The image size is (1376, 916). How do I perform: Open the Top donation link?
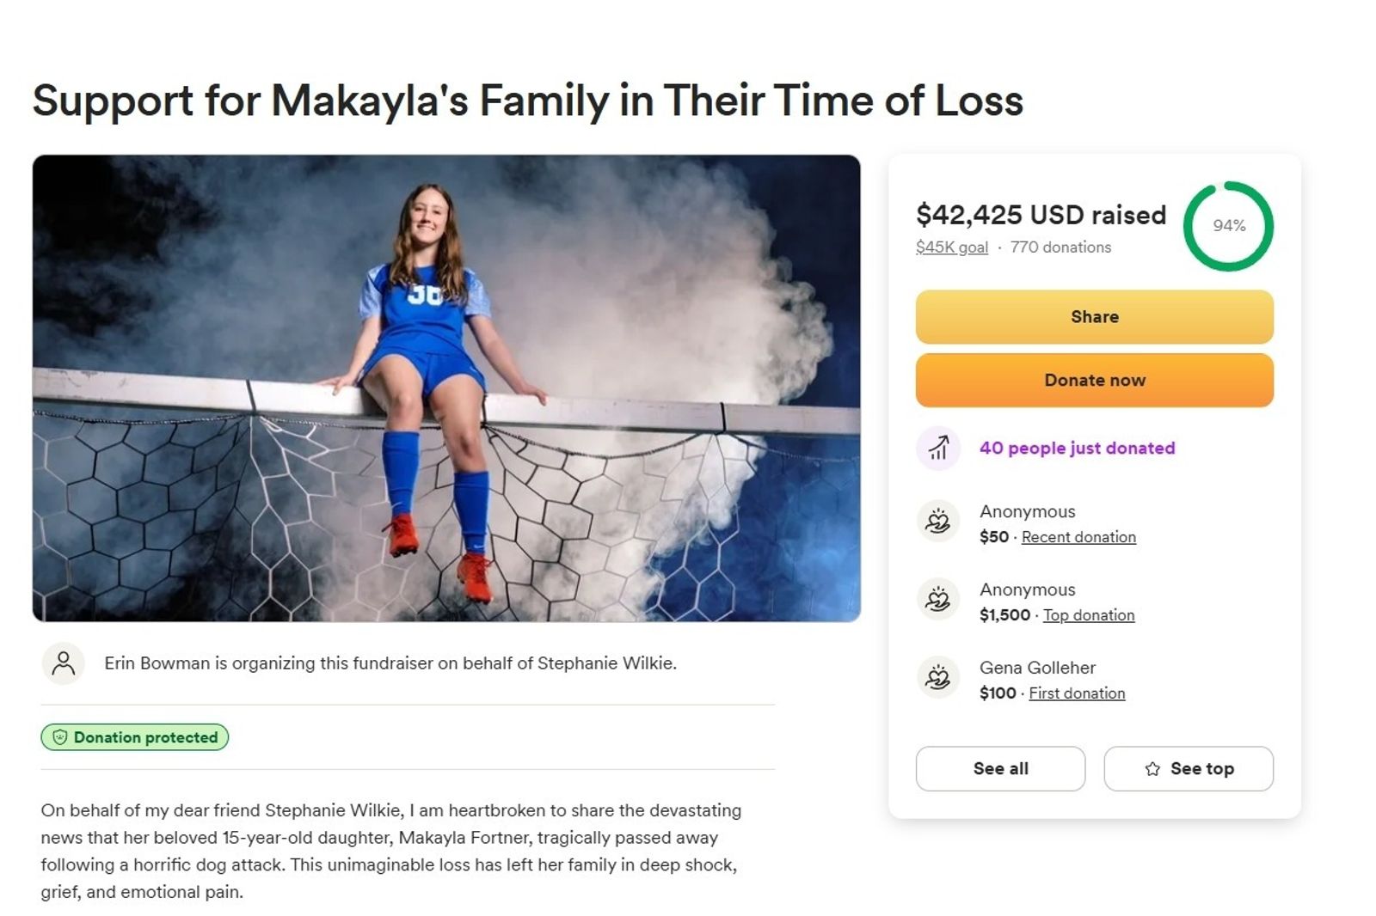pos(1089,615)
